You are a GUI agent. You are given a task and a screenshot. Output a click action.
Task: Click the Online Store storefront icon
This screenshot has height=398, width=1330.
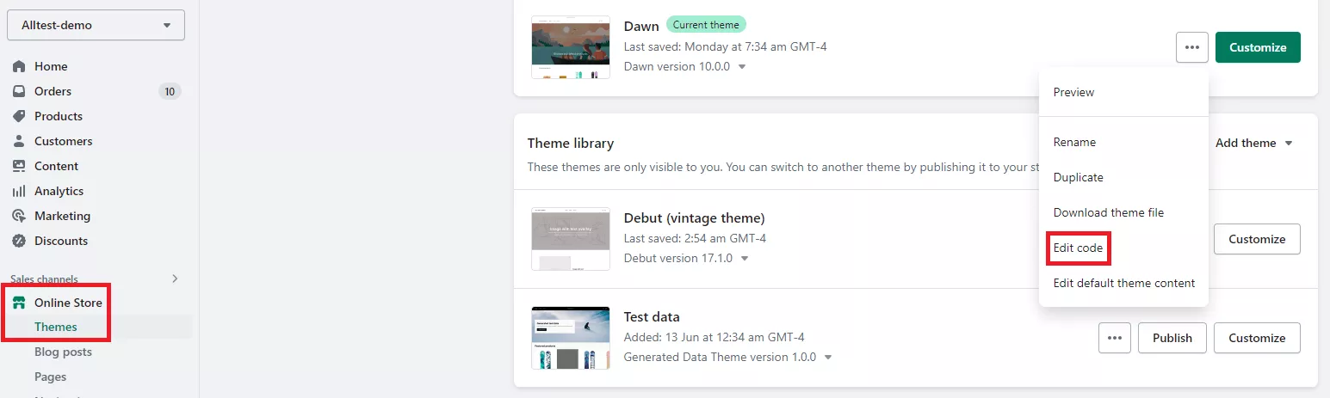click(x=19, y=303)
